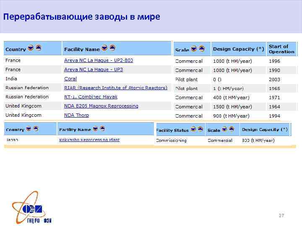Sort Scale ascending in lower table
Viewport: 302px width, 226px height.
point(232,129)
